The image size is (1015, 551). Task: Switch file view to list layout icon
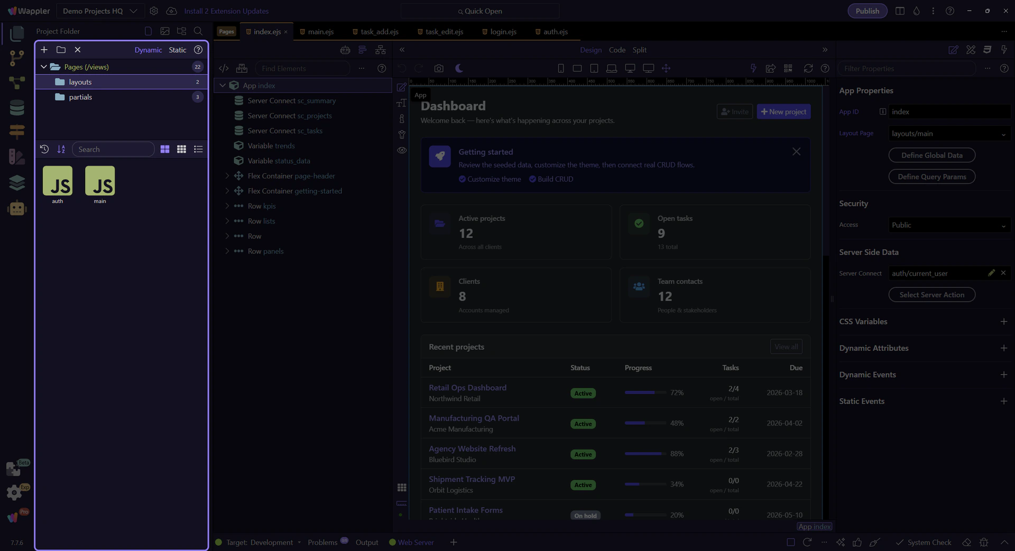pos(198,150)
